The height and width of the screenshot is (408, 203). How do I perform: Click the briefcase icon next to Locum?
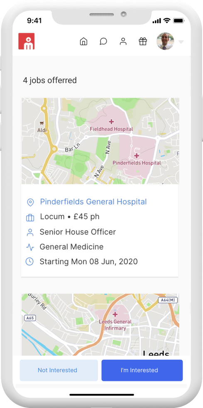pos(30,217)
